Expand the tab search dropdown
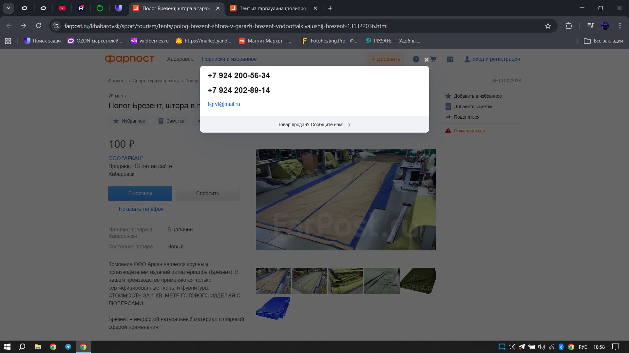629x353 pixels. [9, 8]
